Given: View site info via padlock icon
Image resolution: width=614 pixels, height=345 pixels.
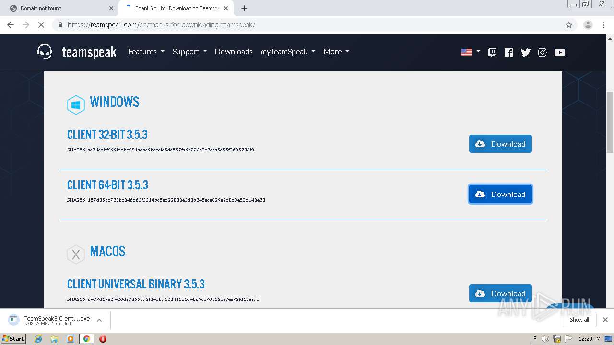Looking at the screenshot, I should [x=60, y=25].
